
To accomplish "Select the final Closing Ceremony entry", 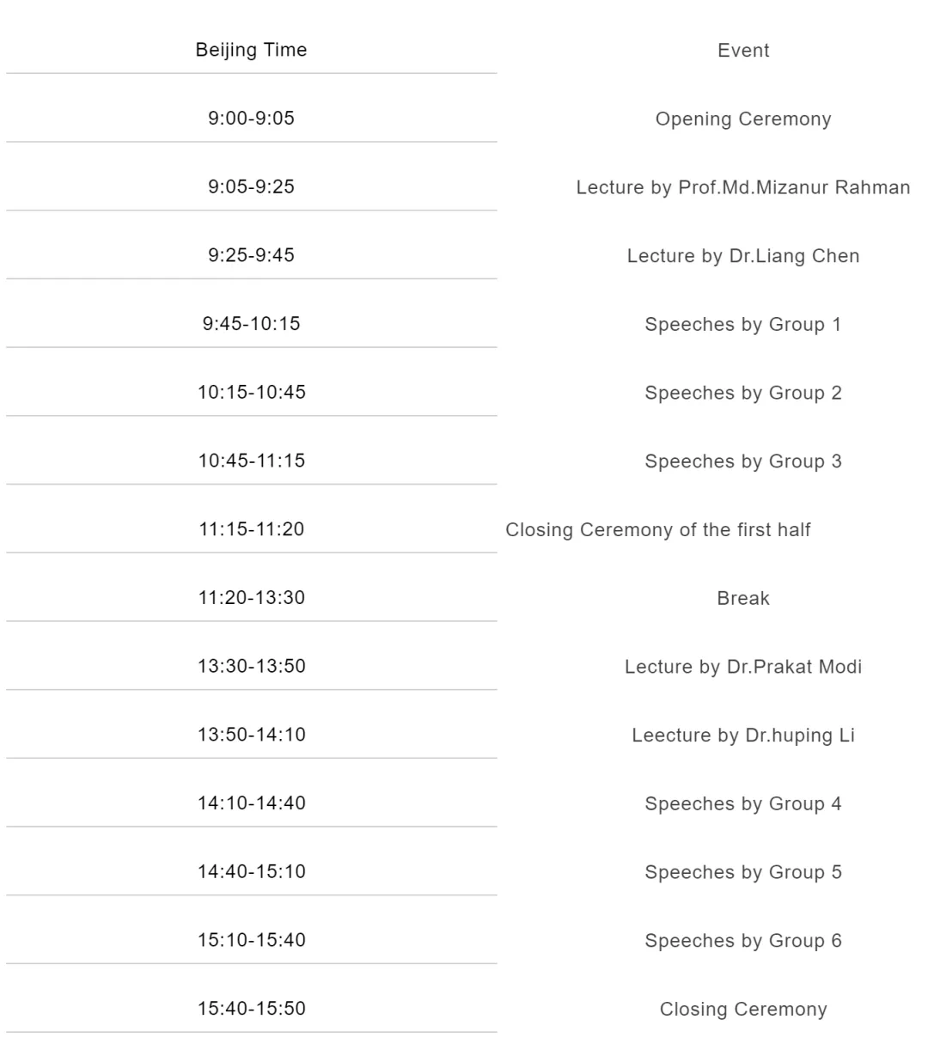I will click(743, 1010).
